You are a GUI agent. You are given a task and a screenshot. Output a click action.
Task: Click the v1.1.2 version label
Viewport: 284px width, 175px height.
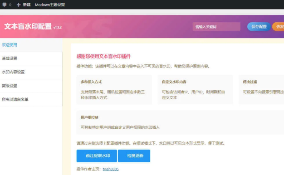(58, 27)
